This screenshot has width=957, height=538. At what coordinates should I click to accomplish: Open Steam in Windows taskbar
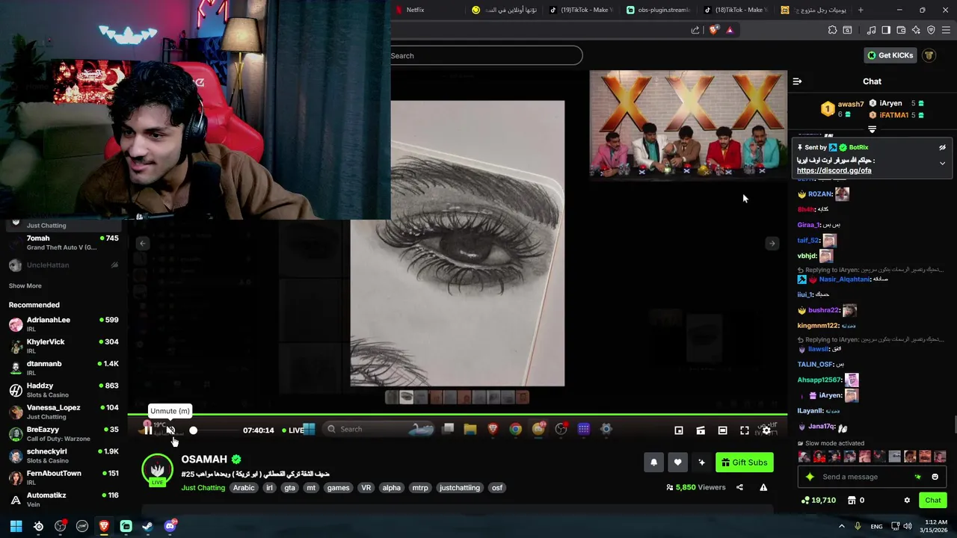coord(147,527)
